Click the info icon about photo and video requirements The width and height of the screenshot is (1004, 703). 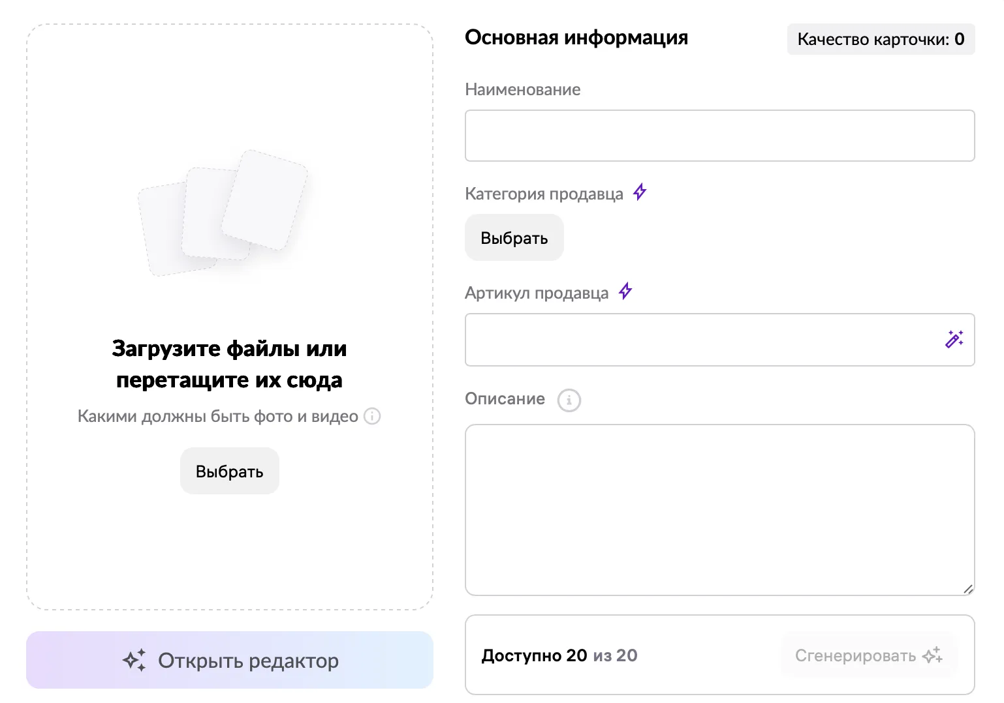(372, 415)
